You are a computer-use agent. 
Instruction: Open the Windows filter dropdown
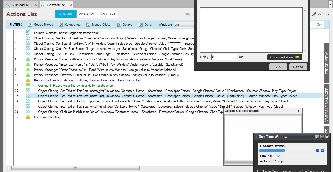click(184, 25)
